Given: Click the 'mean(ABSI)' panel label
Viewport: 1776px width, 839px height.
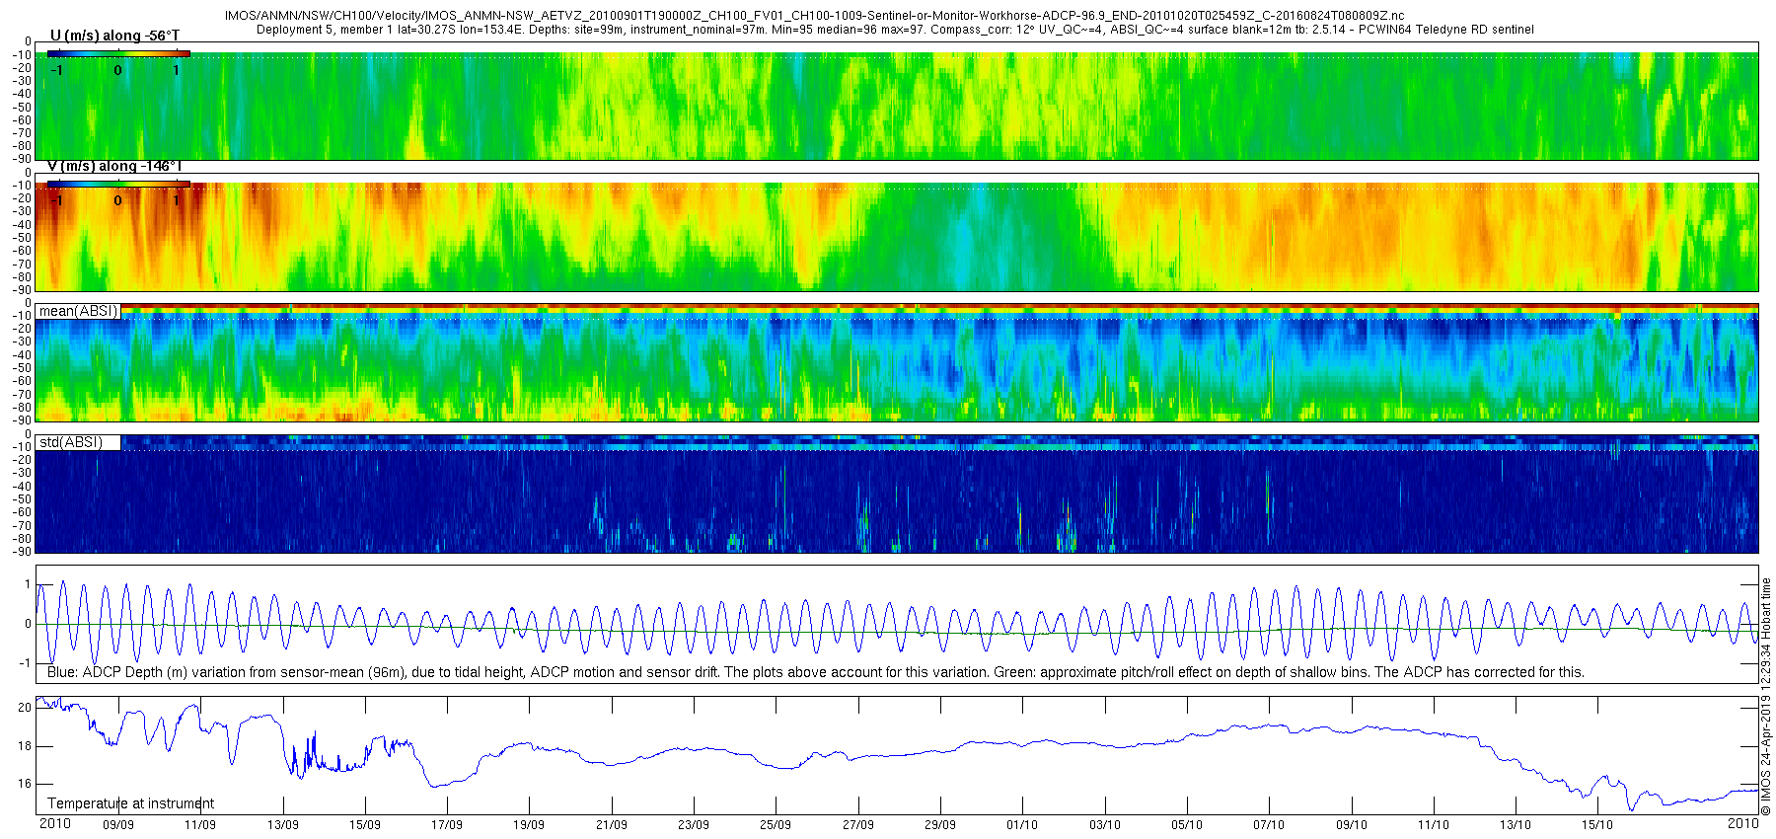Looking at the screenshot, I should (78, 311).
